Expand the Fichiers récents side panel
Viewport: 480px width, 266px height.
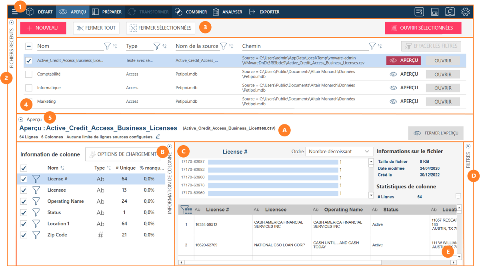[12, 23]
